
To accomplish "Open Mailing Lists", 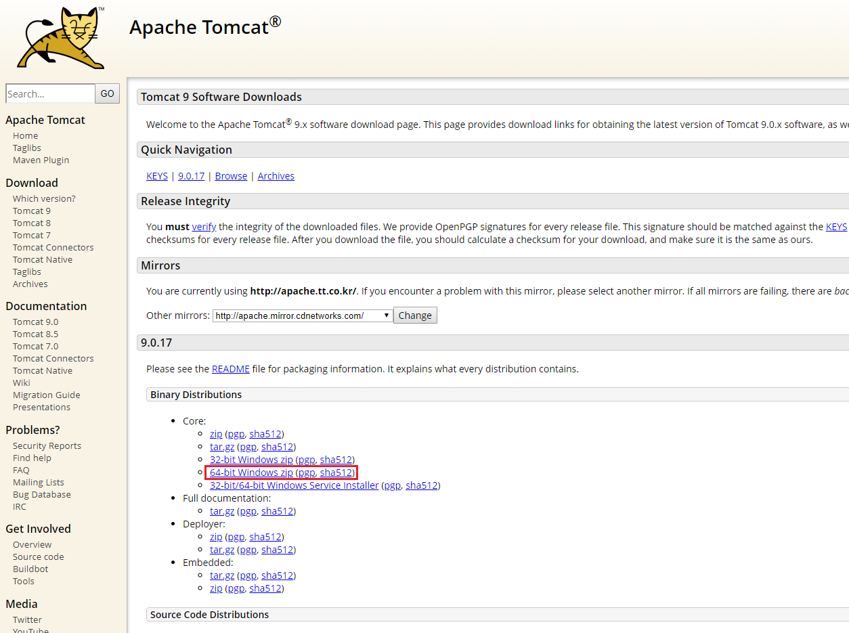I will 39,482.
